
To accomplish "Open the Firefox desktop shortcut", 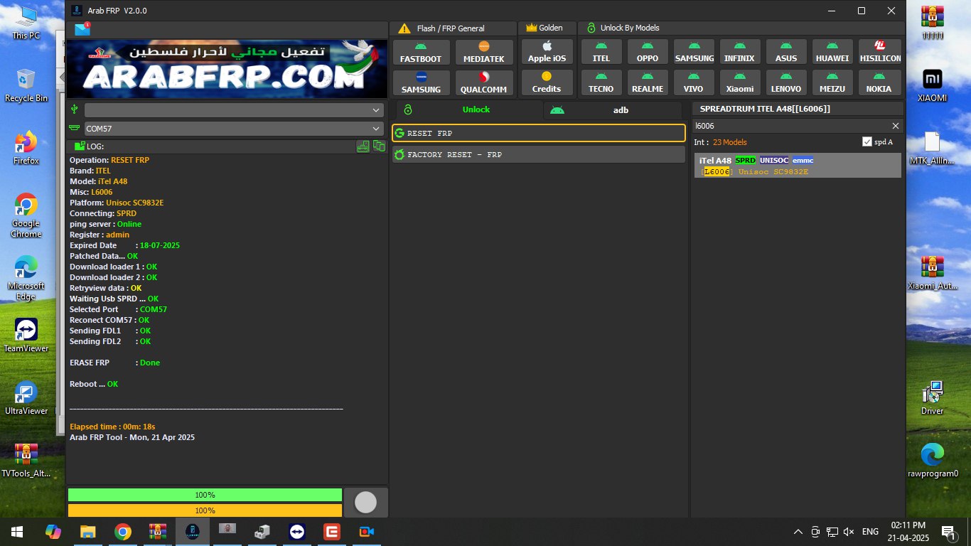I will click(26, 148).
